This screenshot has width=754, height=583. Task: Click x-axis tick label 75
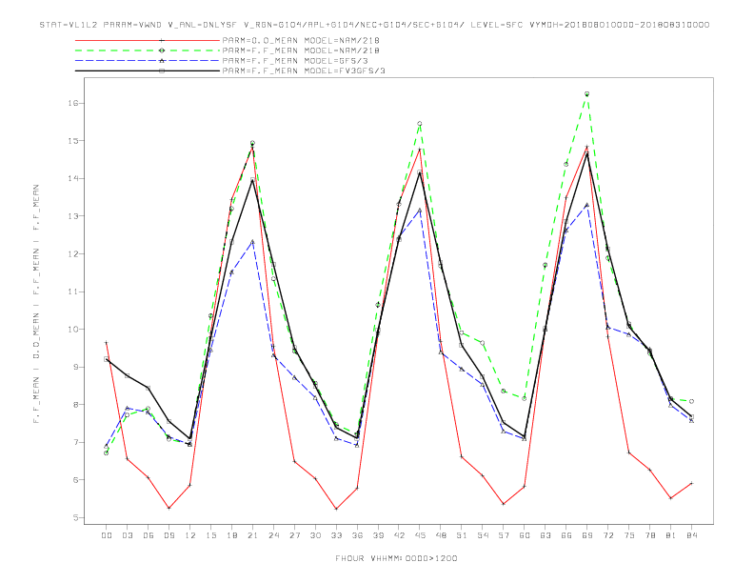(628, 535)
